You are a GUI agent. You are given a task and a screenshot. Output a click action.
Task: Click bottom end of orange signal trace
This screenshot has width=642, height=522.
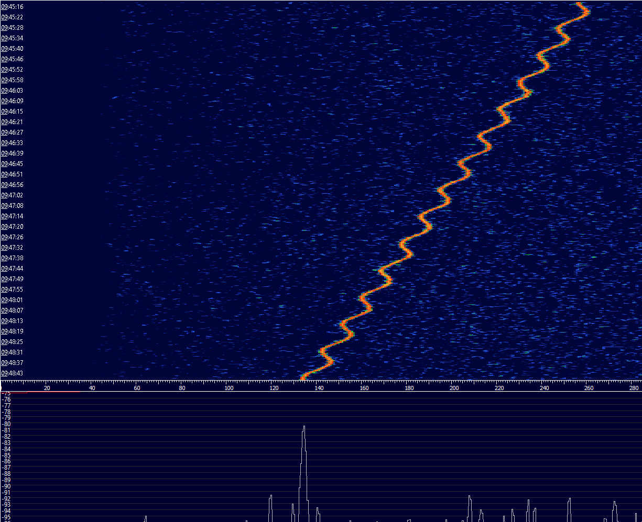point(302,377)
